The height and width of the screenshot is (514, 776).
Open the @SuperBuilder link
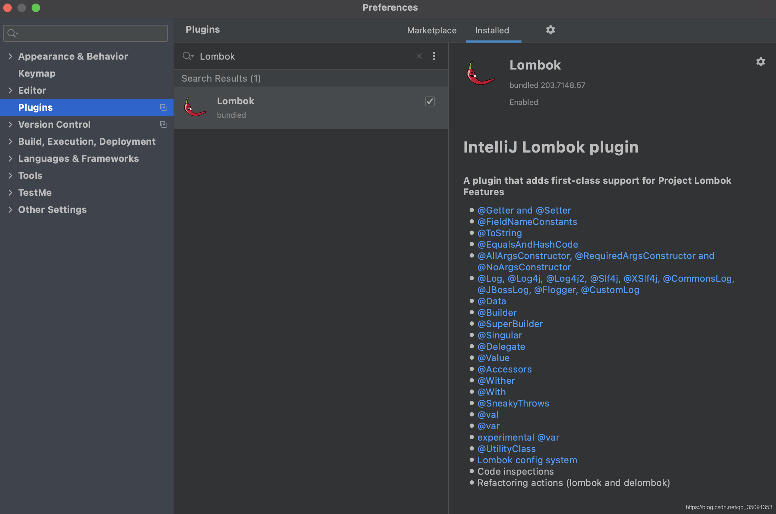click(x=510, y=324)
